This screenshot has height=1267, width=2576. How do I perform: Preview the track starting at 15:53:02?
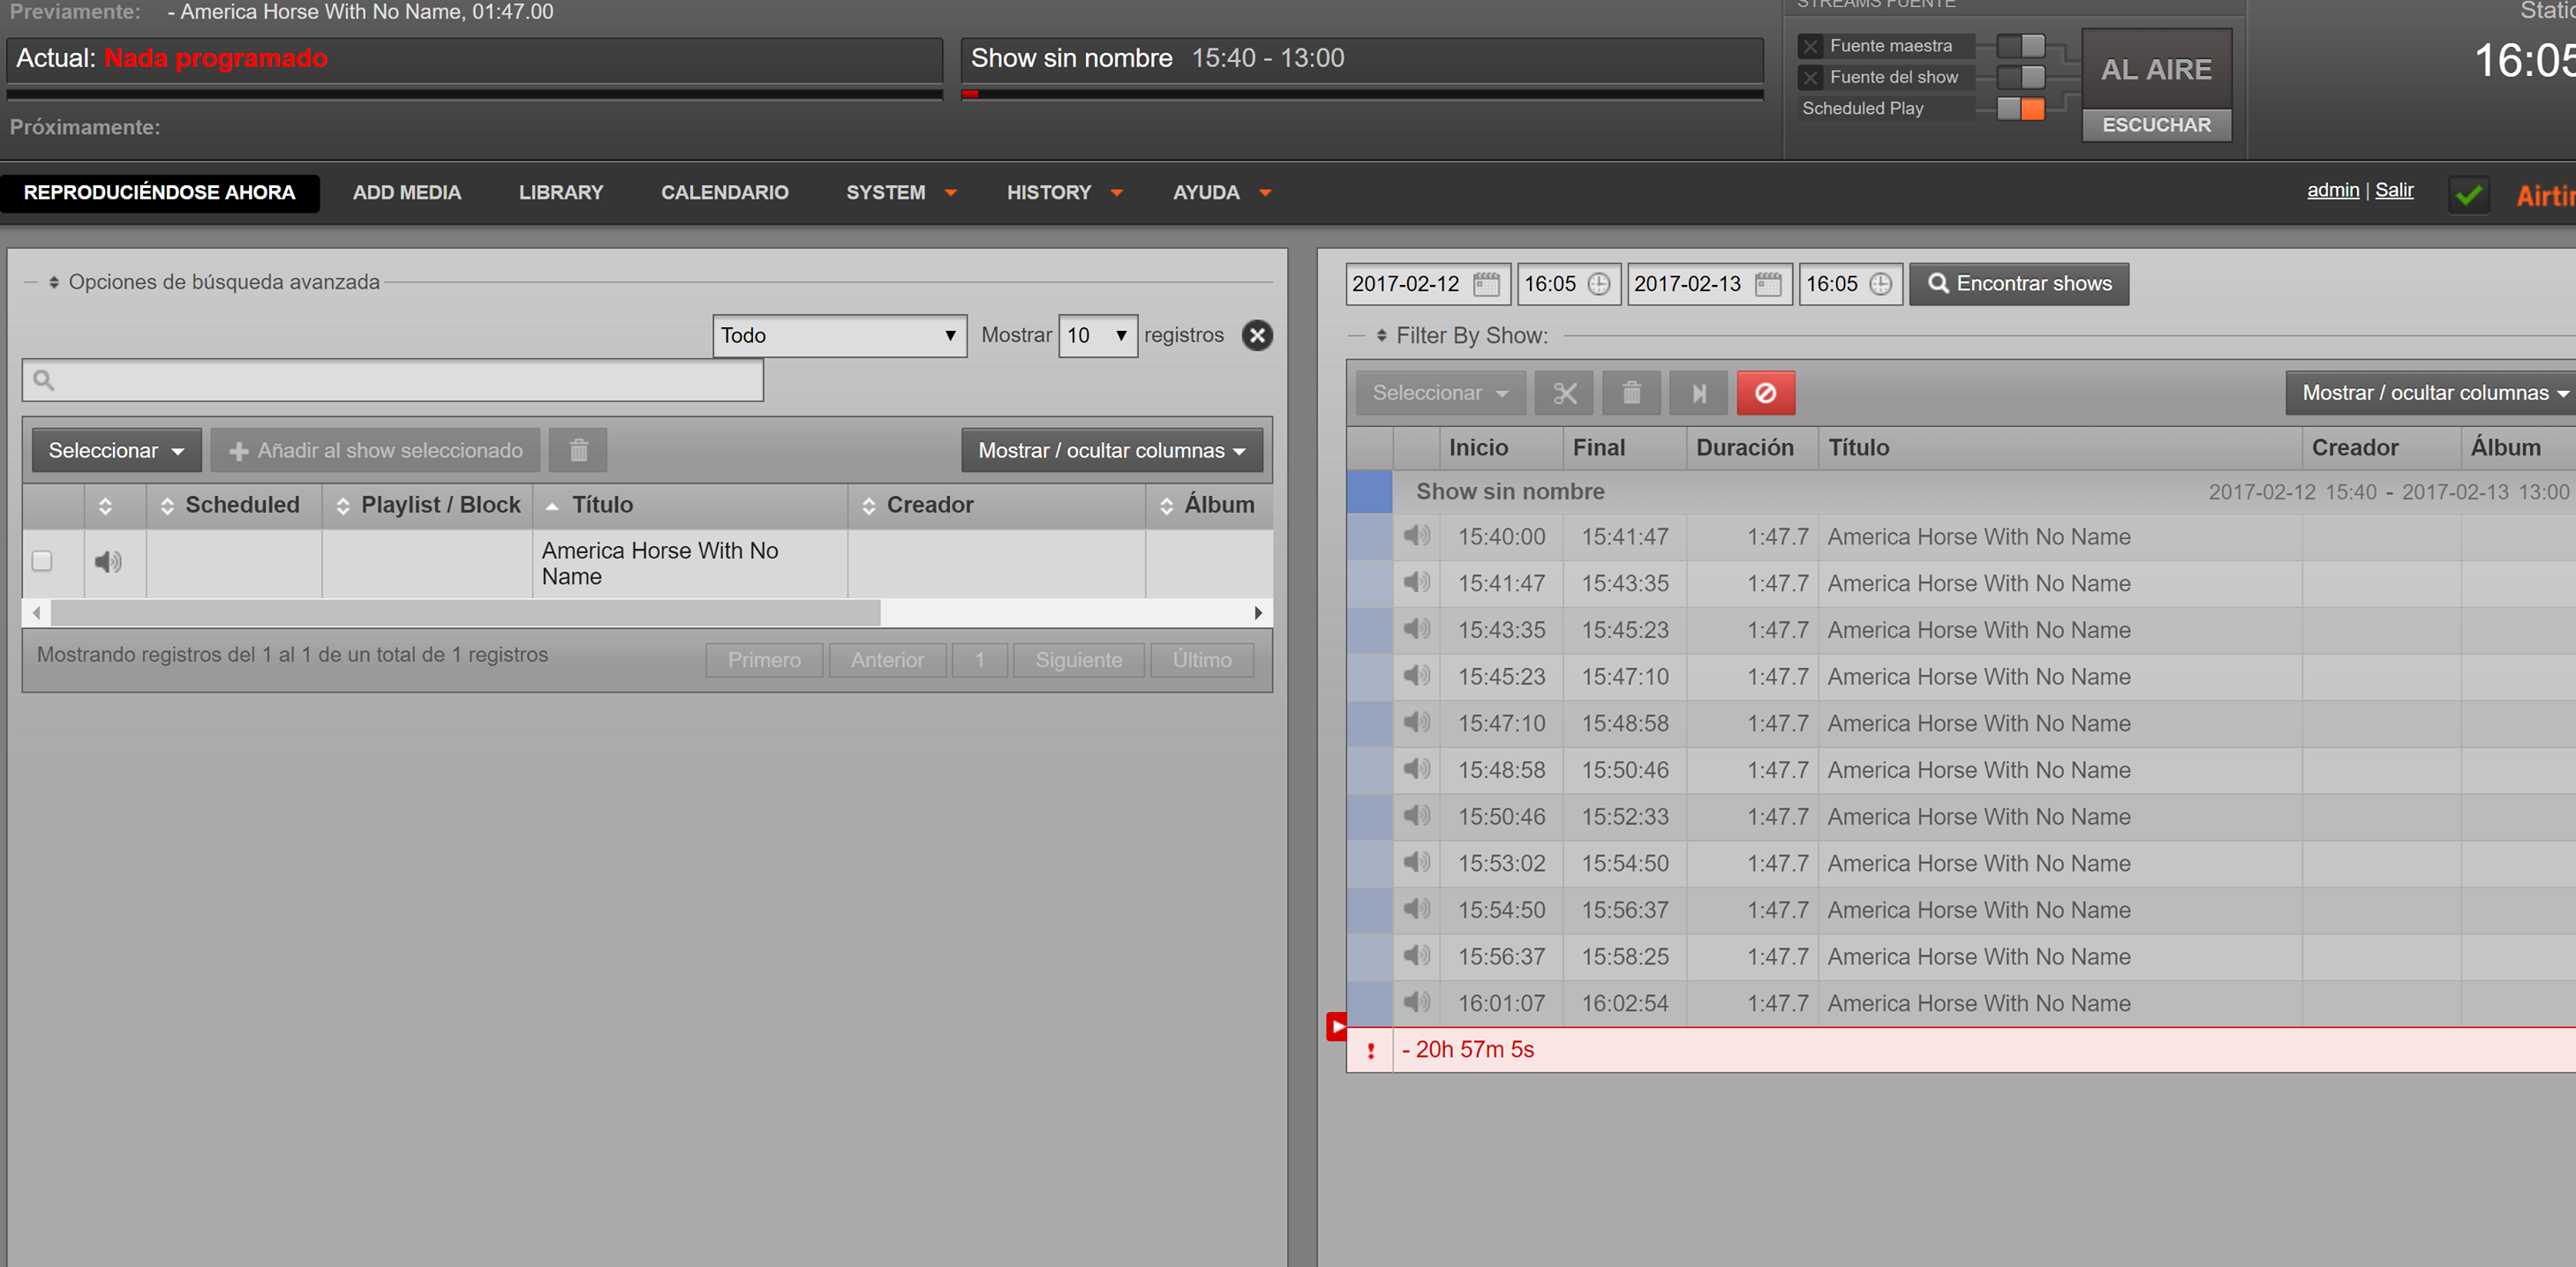coord(1416,861)
